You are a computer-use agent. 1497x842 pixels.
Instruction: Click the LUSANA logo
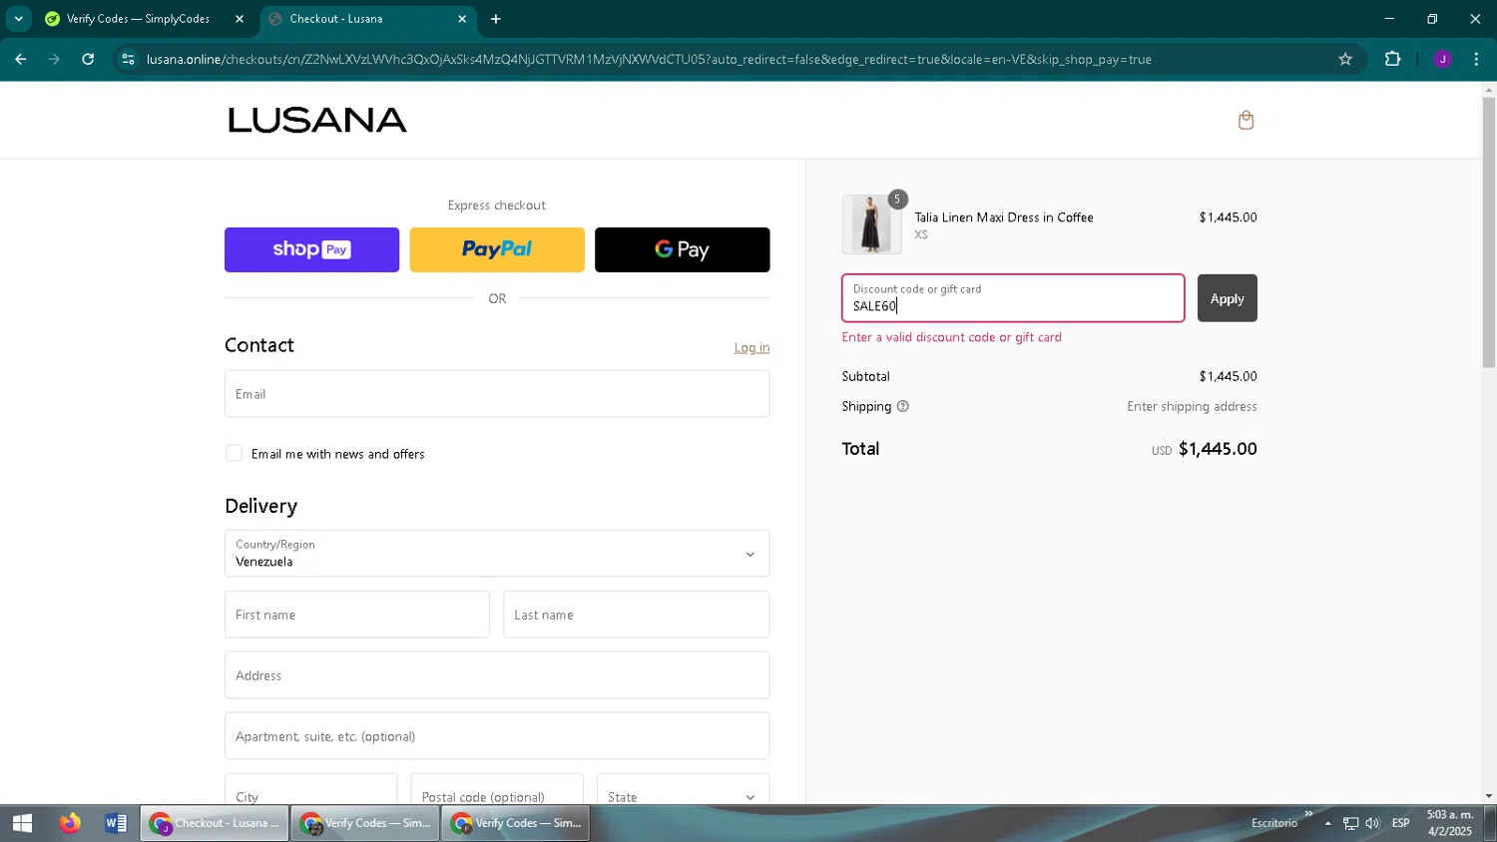point(317,121)
